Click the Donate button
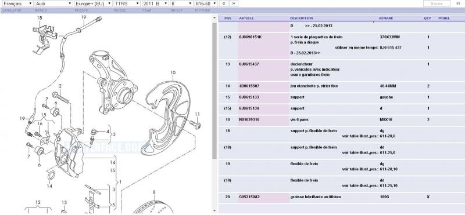The width and height of the screenshot is (465, 215). pyautogui.click(x=437, y=3)
